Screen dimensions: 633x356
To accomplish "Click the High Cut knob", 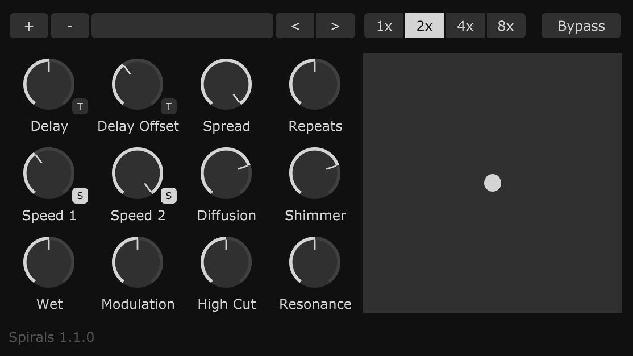I will (226, 262).
